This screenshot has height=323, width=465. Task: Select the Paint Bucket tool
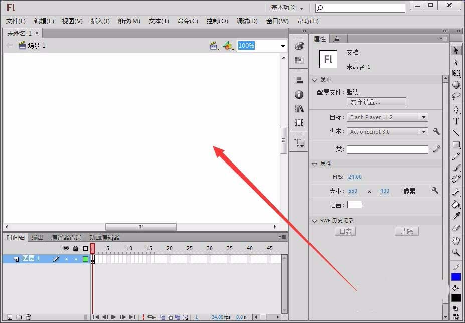456,203
